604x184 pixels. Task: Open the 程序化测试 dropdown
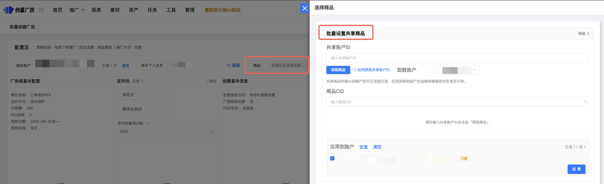coord(145,109)
